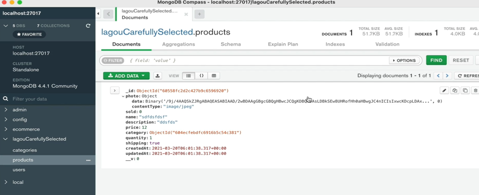Switch to the Aggregations tab

[x=179, y=44]
